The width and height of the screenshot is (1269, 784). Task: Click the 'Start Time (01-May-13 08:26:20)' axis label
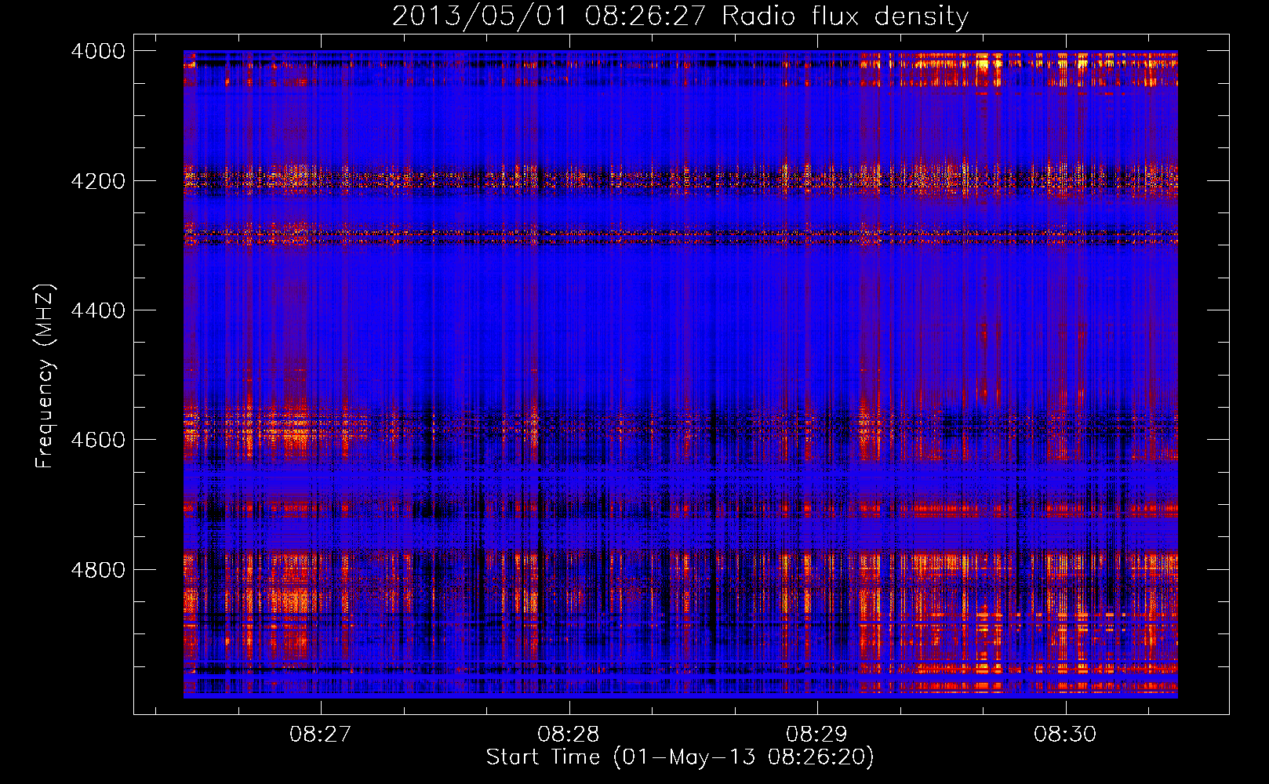679,757
